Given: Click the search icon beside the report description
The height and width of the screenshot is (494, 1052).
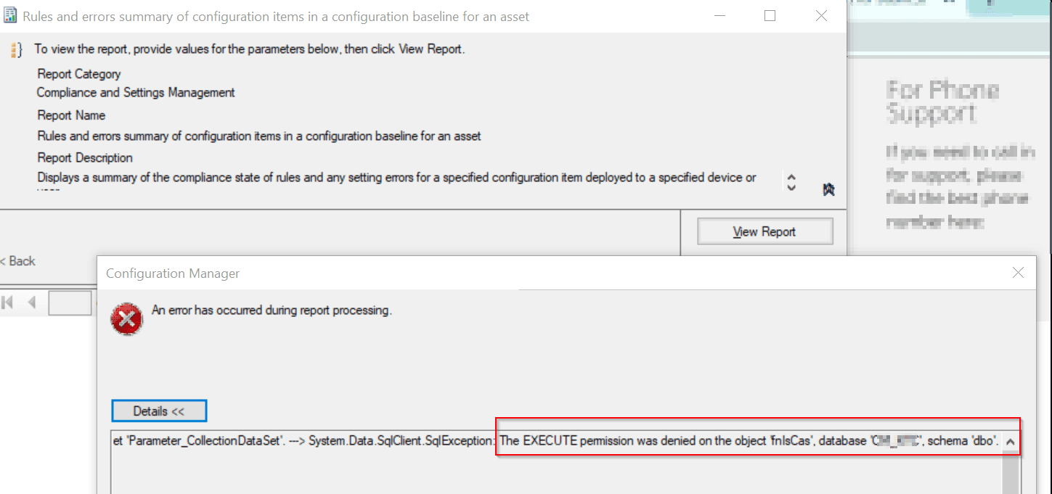Looking at the screenshot, I should 828,189.
